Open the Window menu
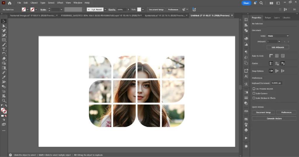Image resolution: width=299 pixels, height=157 pixels. pos(78,3)
